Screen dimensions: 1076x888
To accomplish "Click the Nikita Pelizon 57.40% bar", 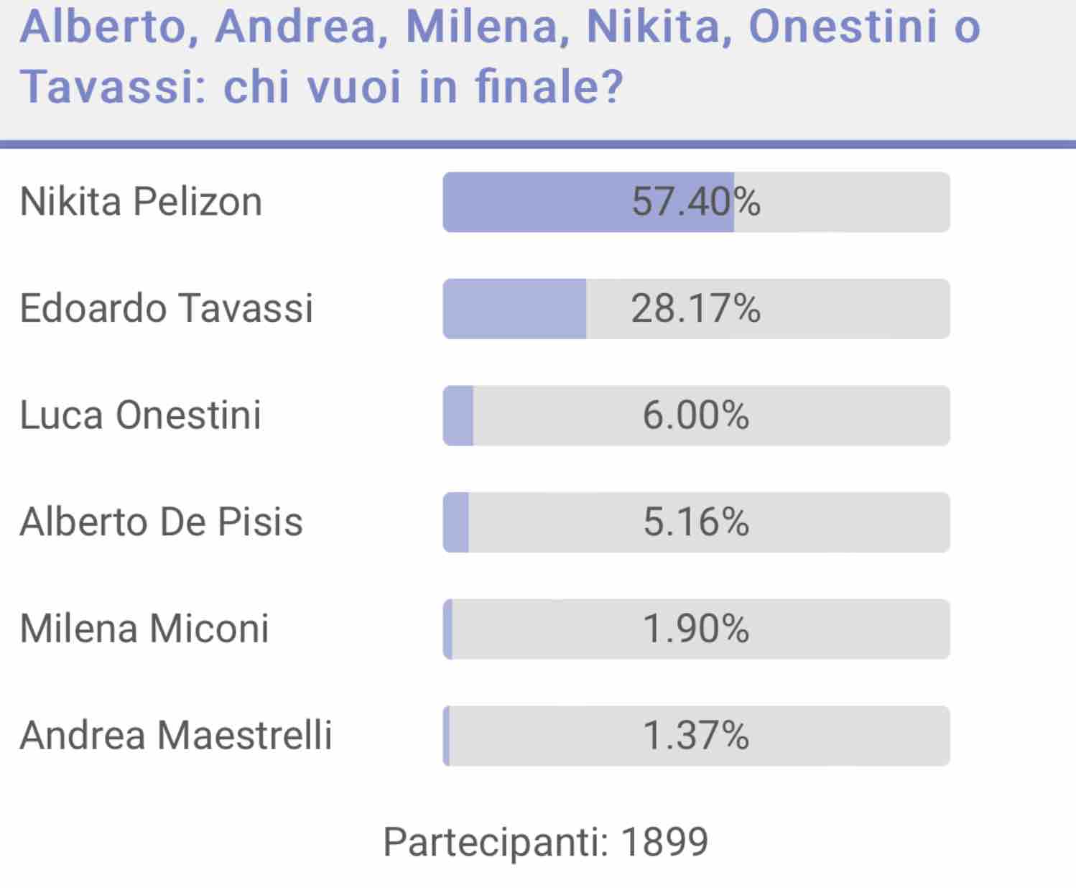I will [x=696, y=202].
